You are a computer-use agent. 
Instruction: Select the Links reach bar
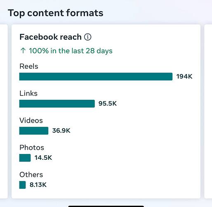tap(57, 103)
